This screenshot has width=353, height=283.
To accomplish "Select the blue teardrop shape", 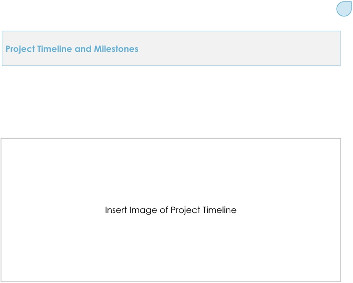I will 344,9.
